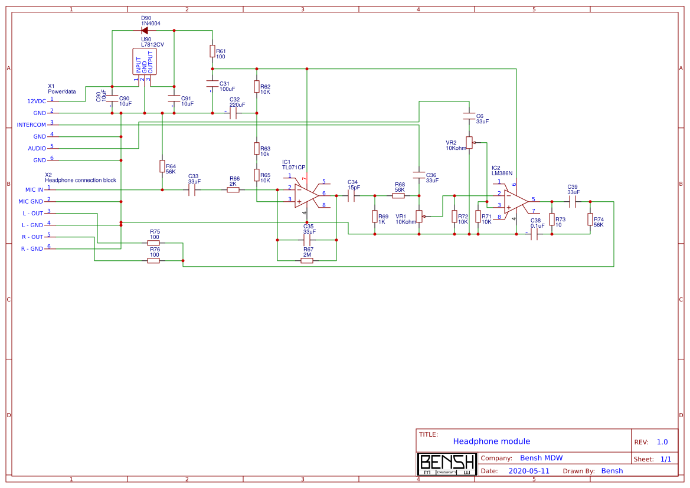Screen dimensions: 690x488
Task: Click the IC1 TL071CP op-amp symbol
Action: coord(306,195)
